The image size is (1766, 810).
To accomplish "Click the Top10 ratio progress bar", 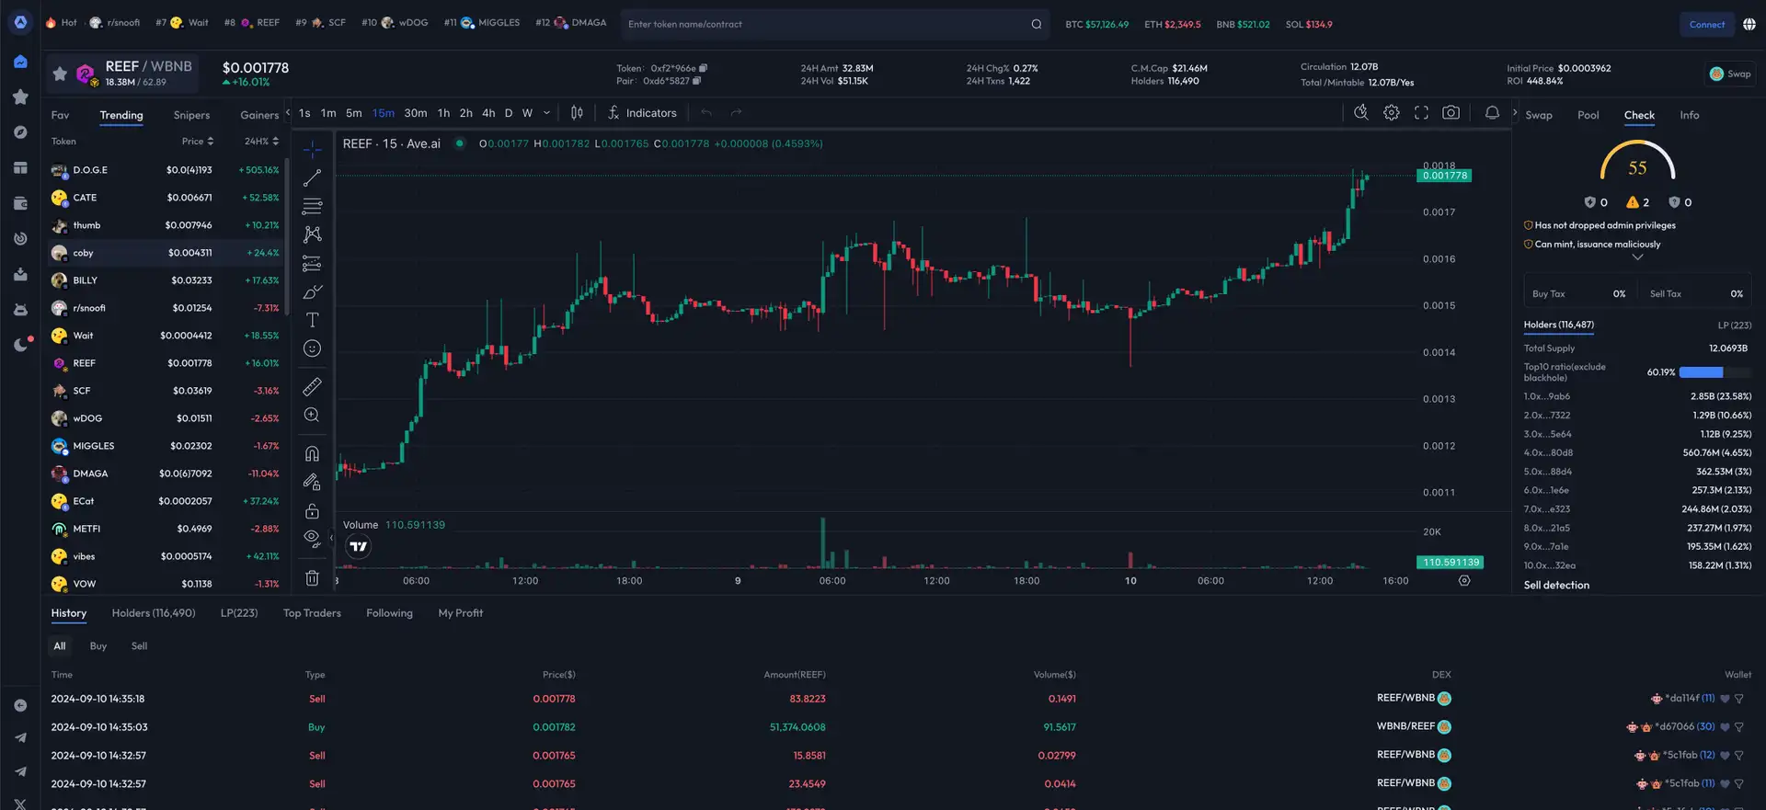I will (x=1714, y=372).
